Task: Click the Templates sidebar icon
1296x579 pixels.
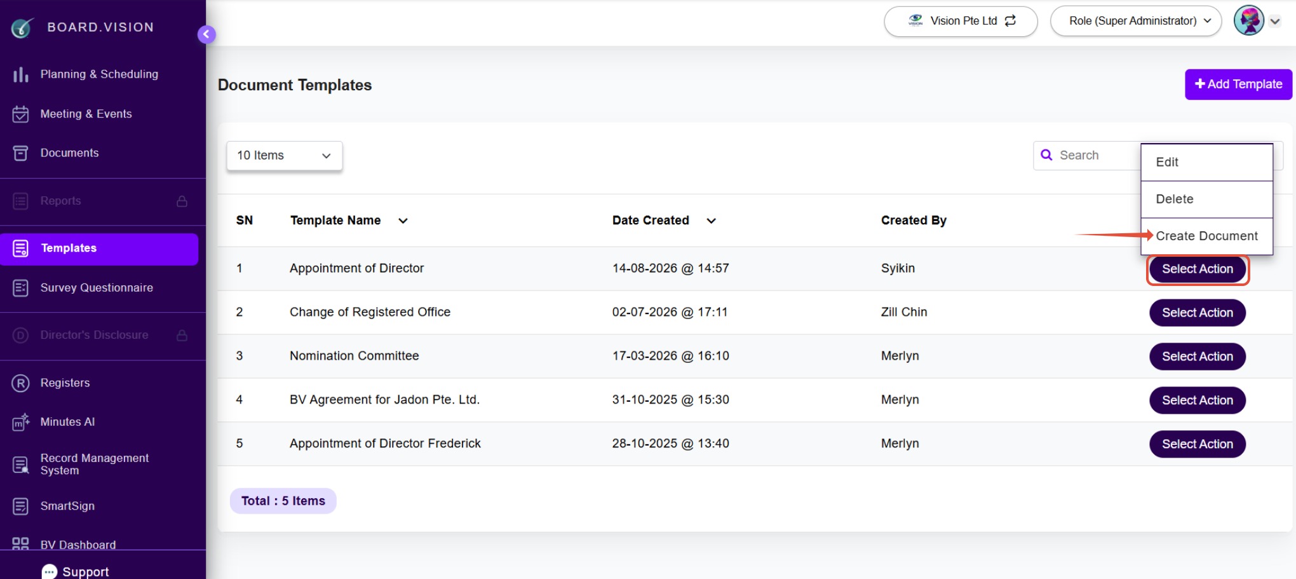Action: pyautogui.click(x=20, y=249)
